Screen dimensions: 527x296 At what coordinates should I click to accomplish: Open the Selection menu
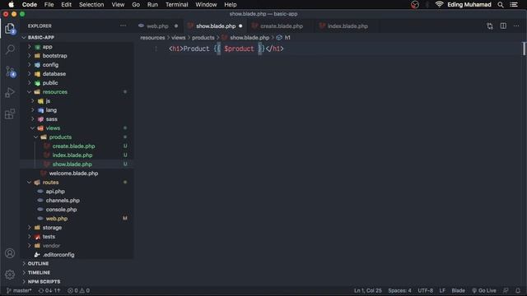91,5
